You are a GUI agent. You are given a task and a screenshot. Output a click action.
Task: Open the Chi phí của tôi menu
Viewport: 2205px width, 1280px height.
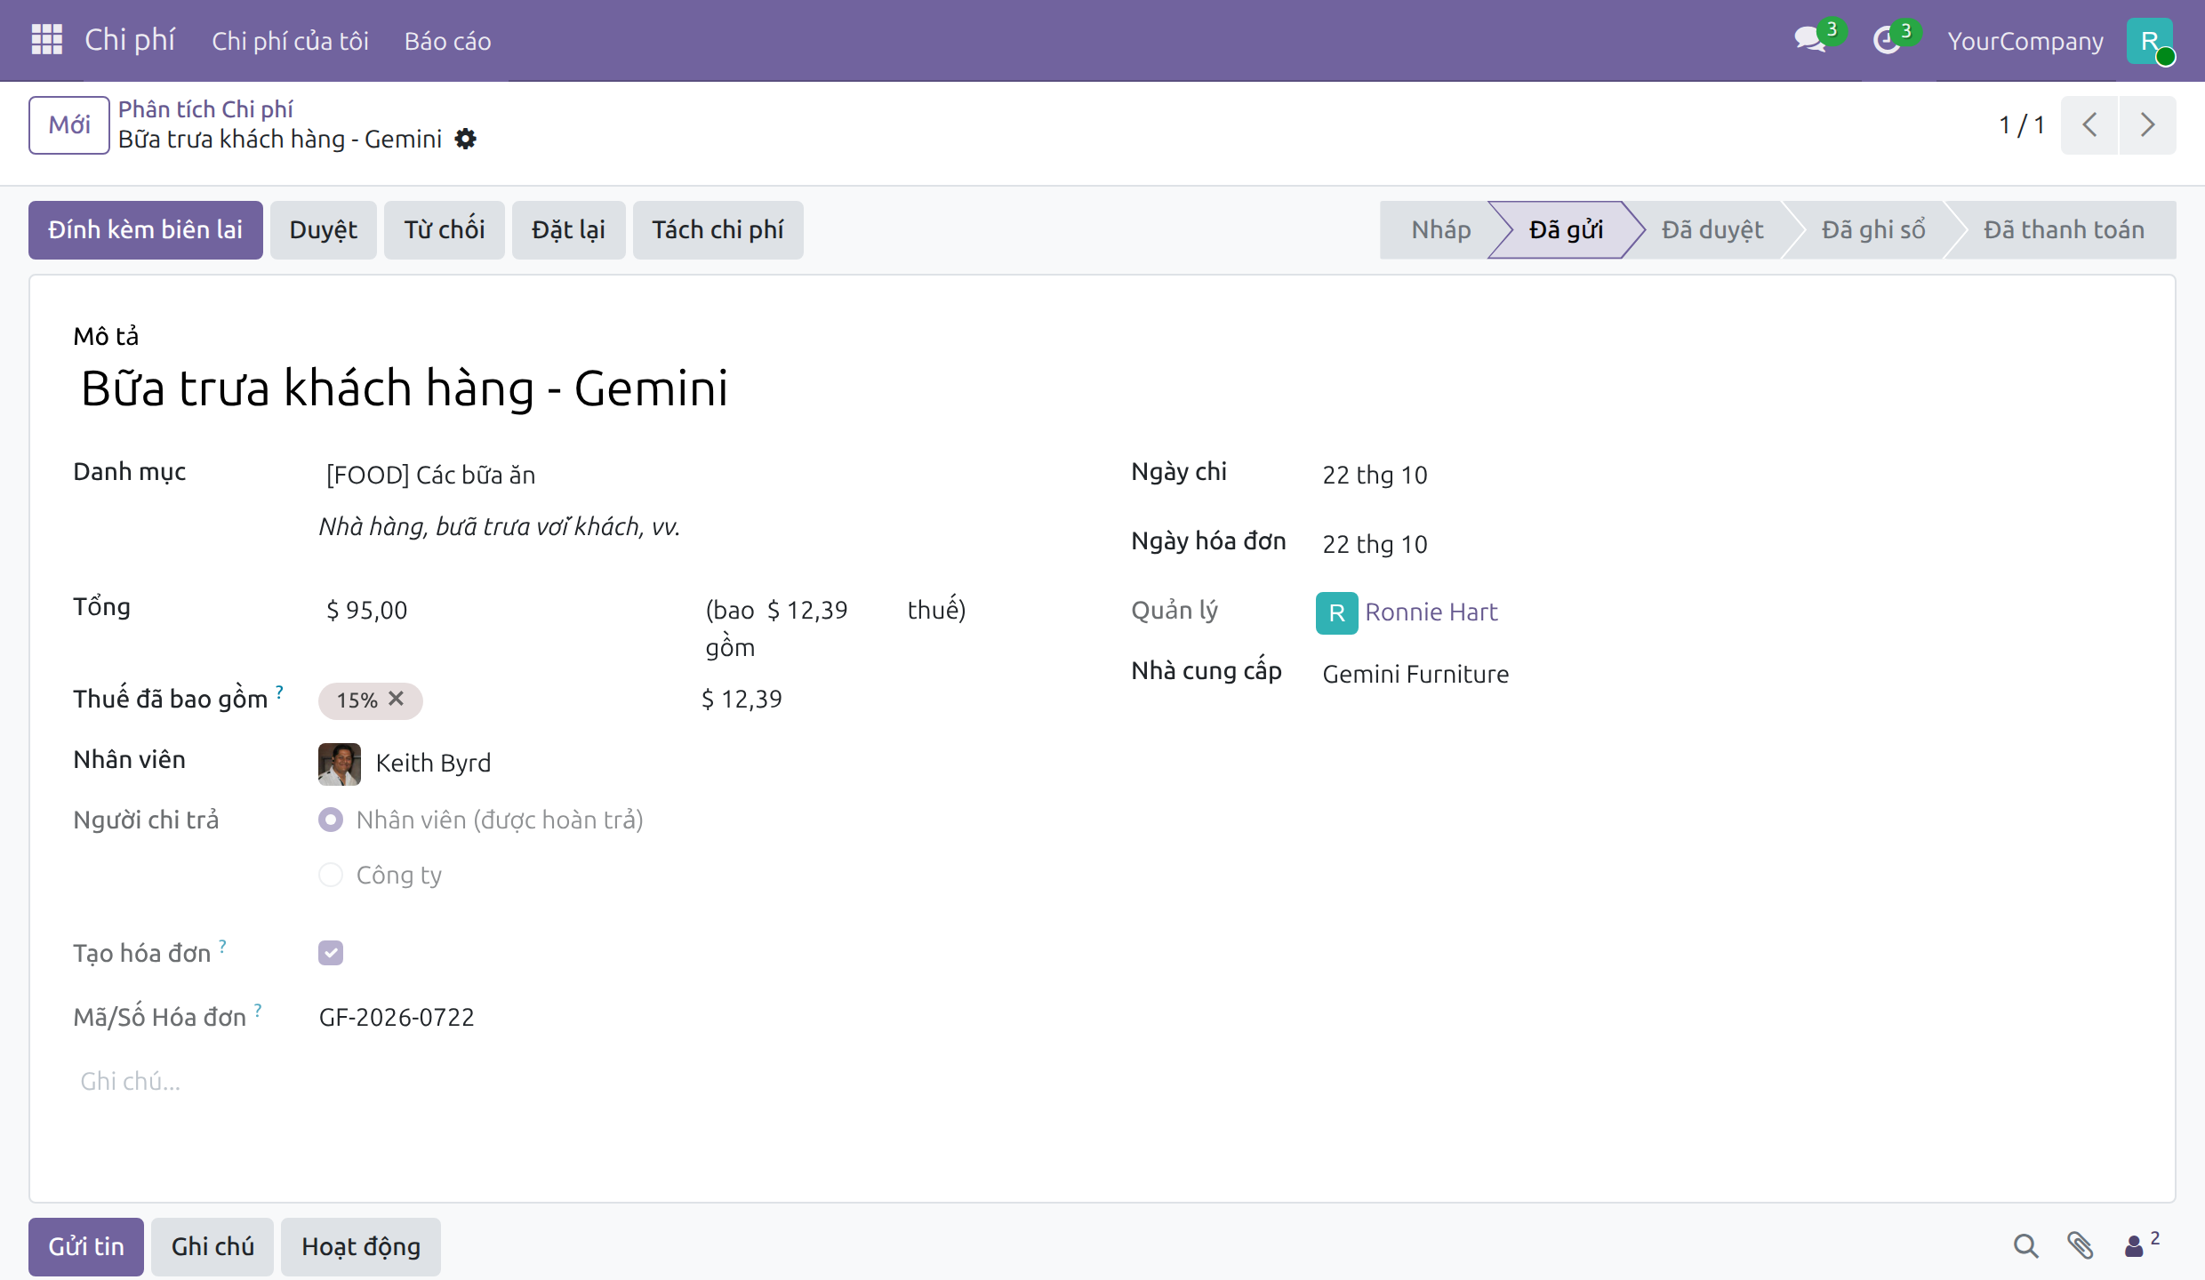coord(290,41)
